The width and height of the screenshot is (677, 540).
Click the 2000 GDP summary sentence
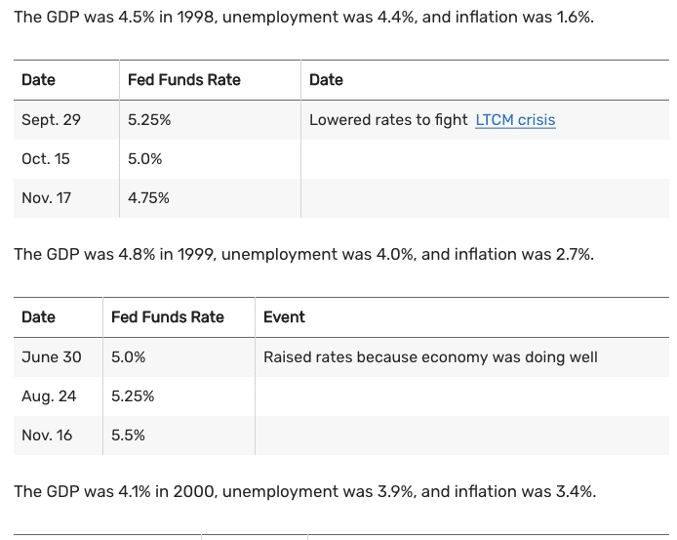coord(304,491)
